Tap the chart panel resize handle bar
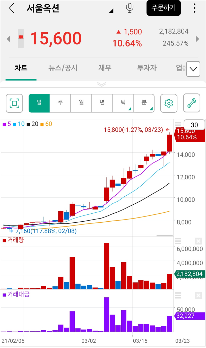206x348 pixels. click(165, 236)
